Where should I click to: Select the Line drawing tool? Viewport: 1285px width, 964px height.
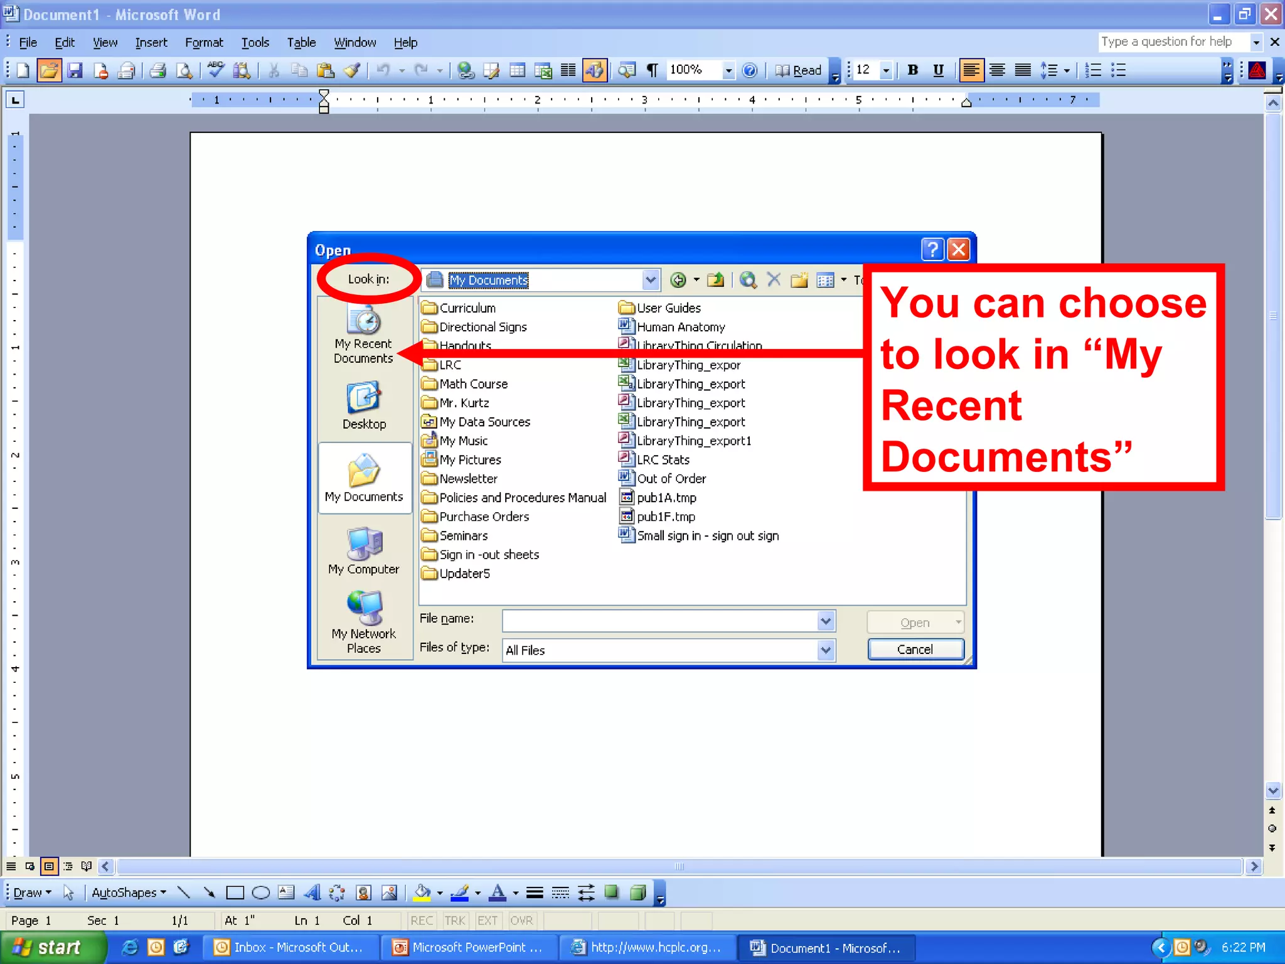(x=184, y=892)
